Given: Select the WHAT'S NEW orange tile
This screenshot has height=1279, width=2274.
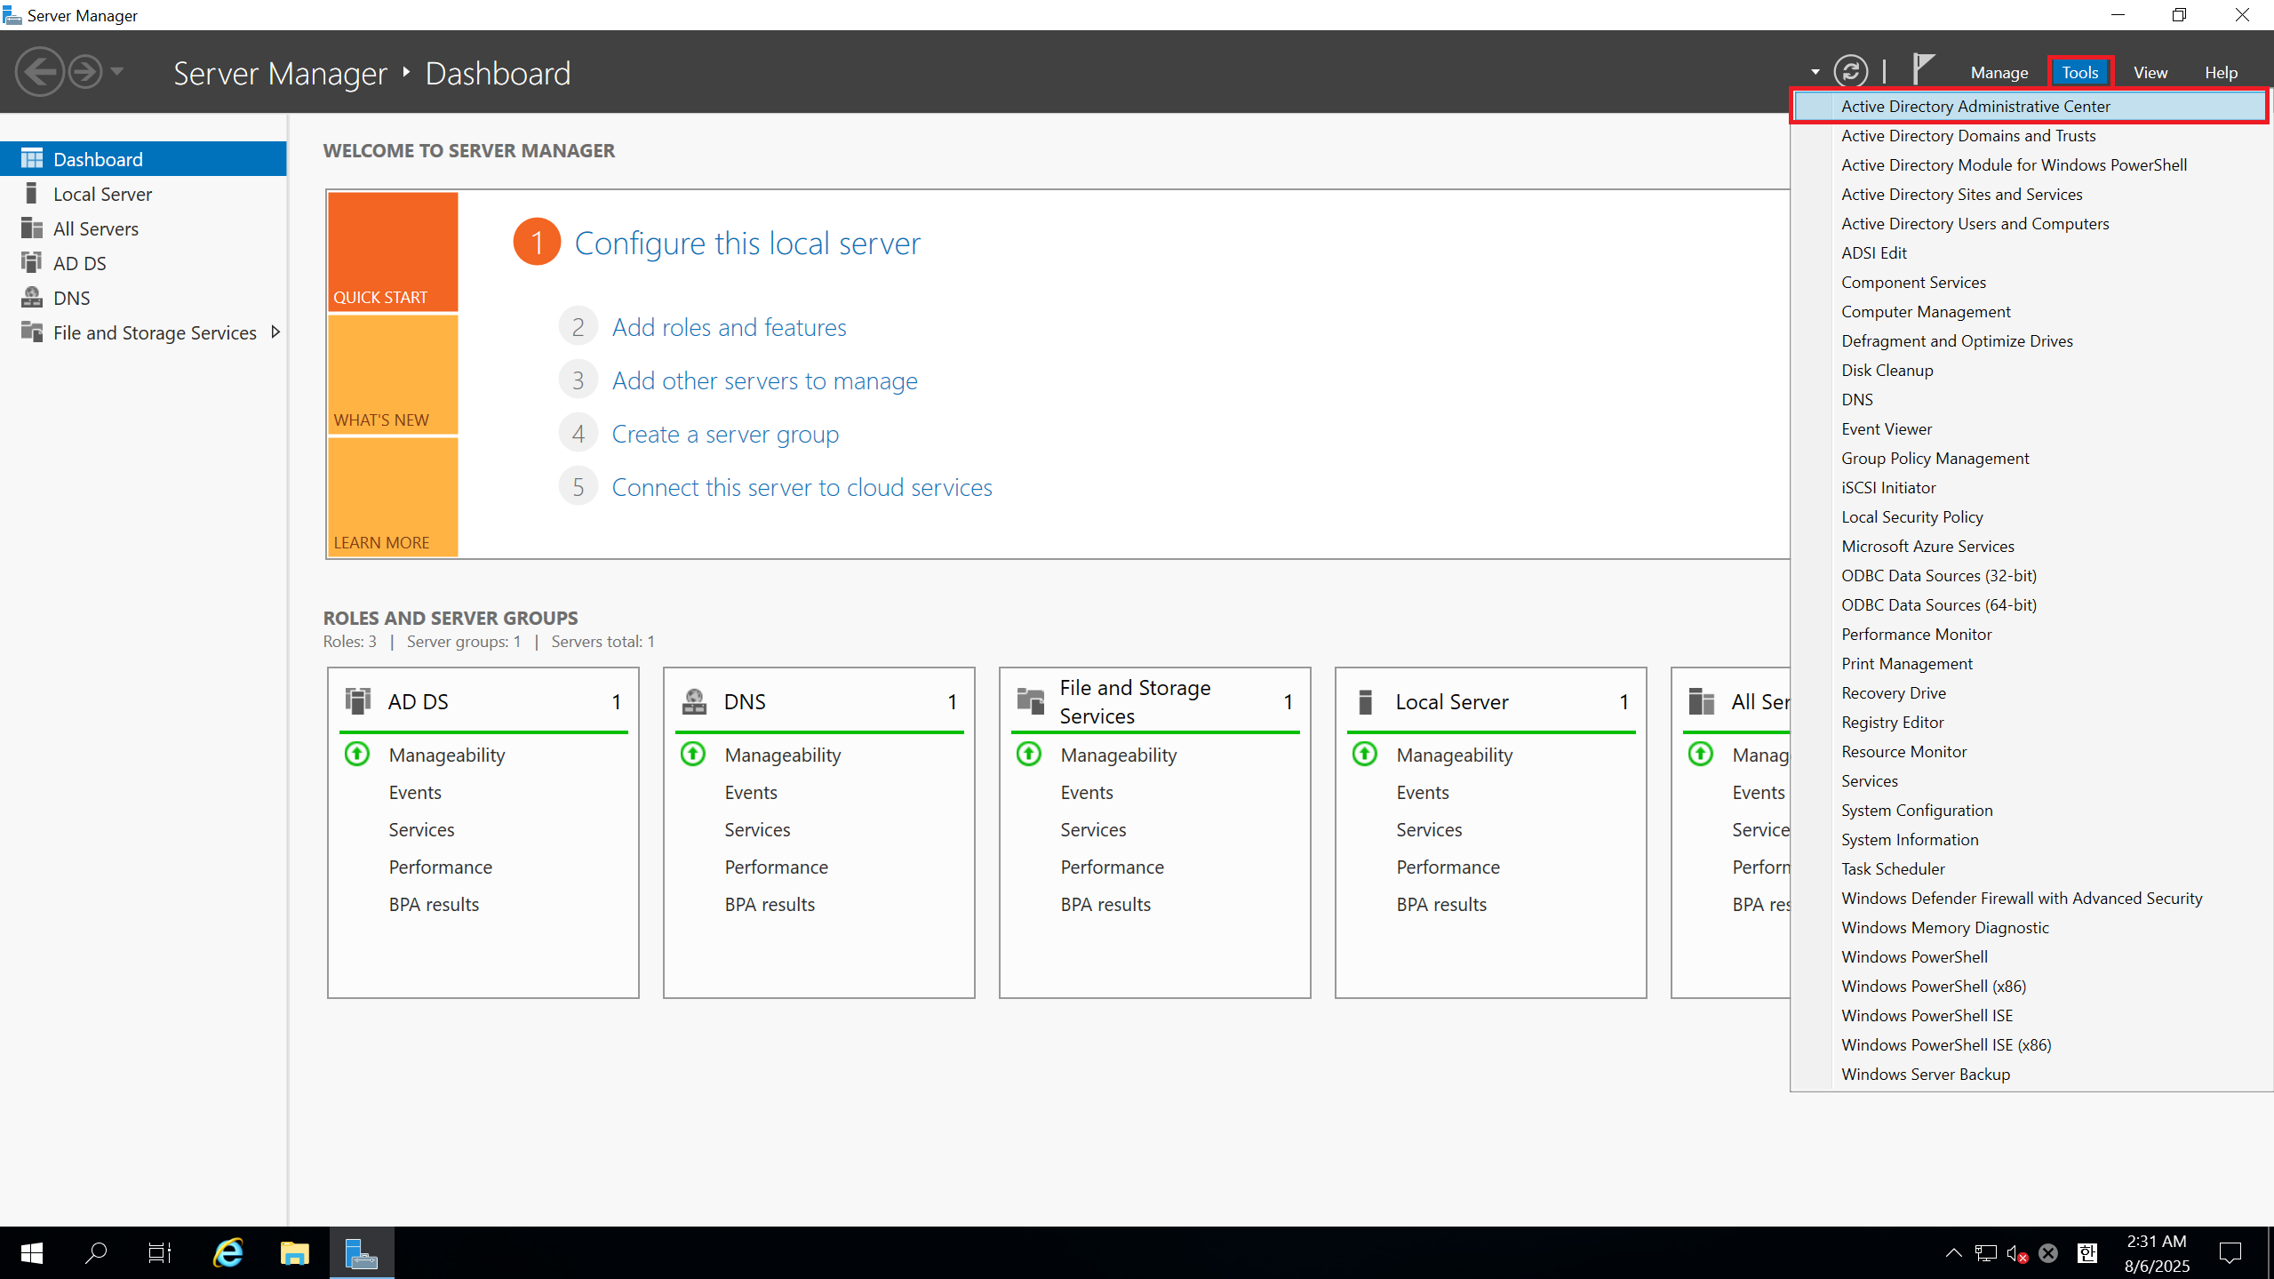Looking at the screenshot, I should pos(393,374).
